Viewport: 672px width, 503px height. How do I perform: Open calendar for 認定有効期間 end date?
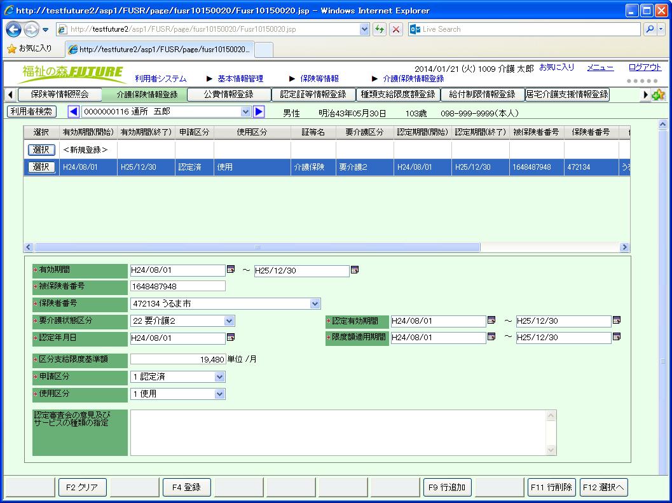(x=617, y=320)
